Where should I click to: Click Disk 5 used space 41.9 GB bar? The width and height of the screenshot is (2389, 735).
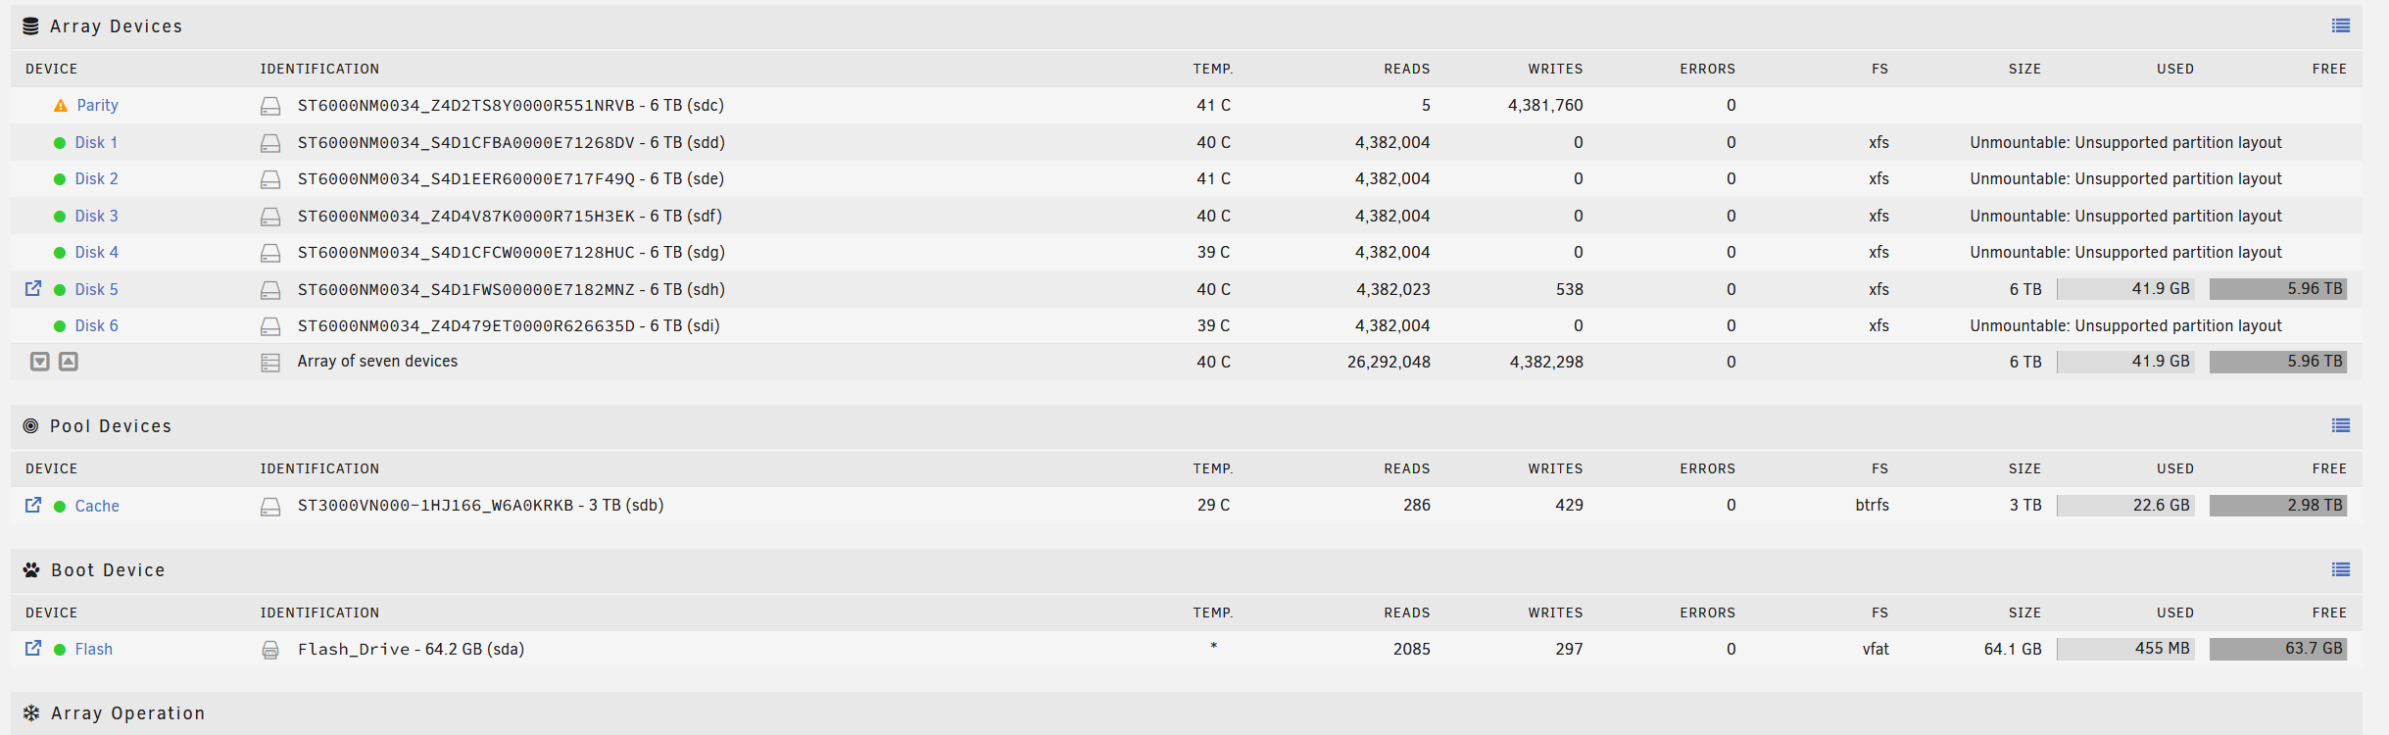click(2125, 289)
